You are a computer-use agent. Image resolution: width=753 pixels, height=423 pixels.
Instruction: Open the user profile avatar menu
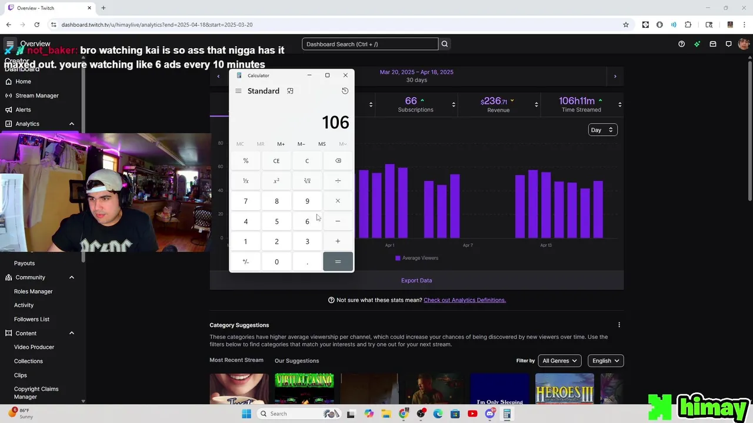(x=744, y=44)
